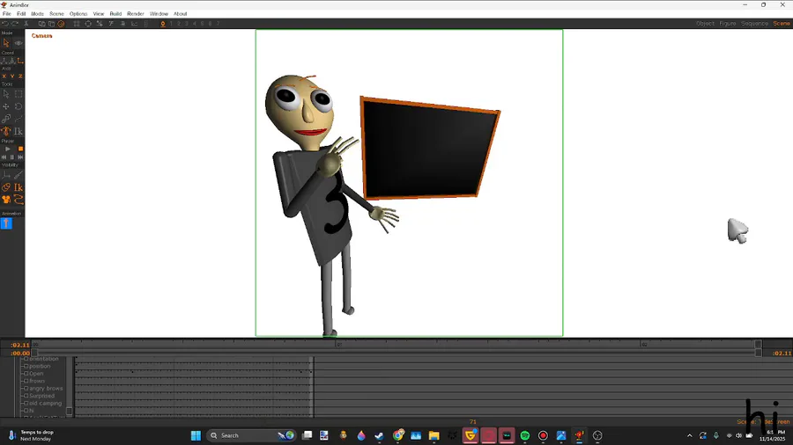Expand the position track node
The height and width of the screenshot is (445, 793).
[x=26, y=367]
